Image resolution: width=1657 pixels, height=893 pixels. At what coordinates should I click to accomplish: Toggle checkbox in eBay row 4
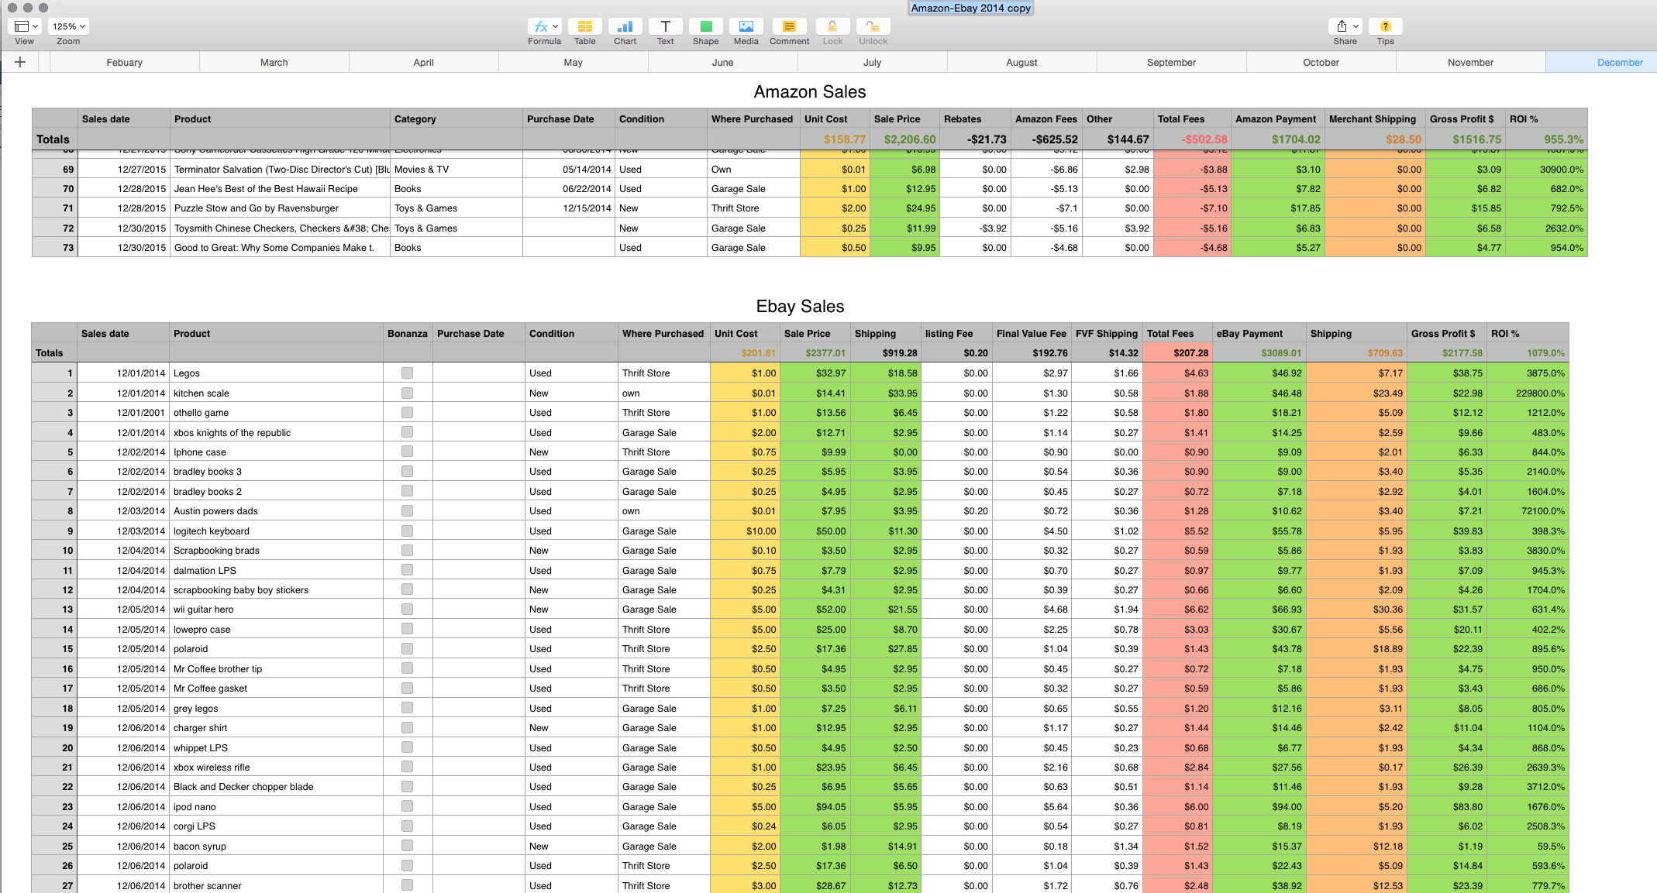point(406,431)
